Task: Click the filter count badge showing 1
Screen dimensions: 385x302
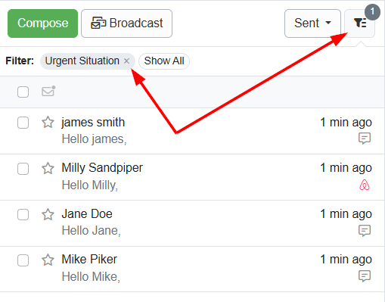Action: click(x=372, y=12)
